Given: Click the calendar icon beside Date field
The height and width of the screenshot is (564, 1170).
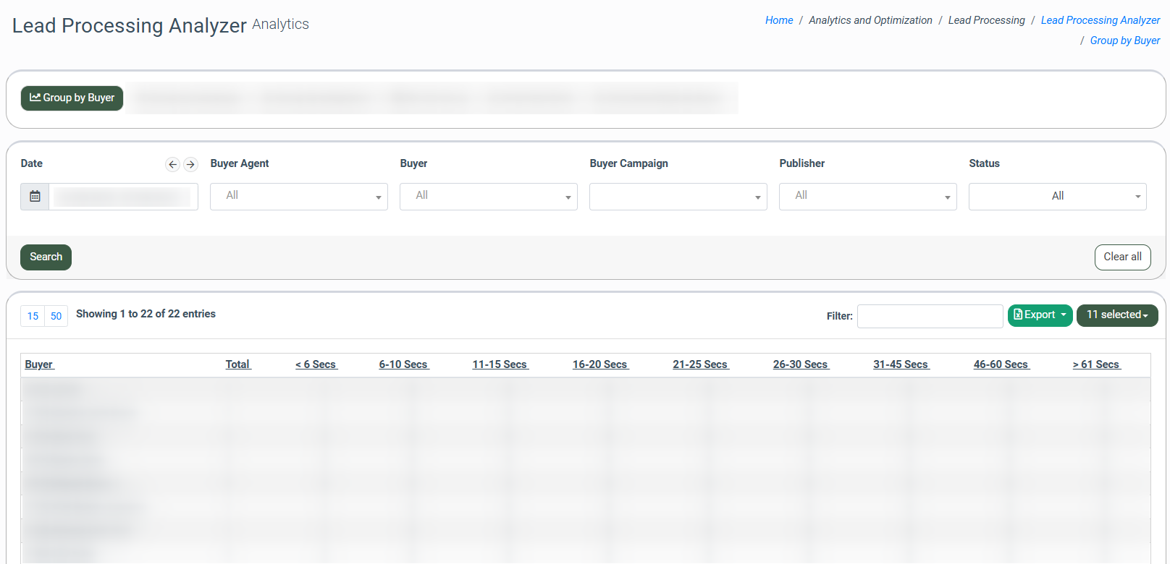Looking at the screenshot, I should pos(35,197).
